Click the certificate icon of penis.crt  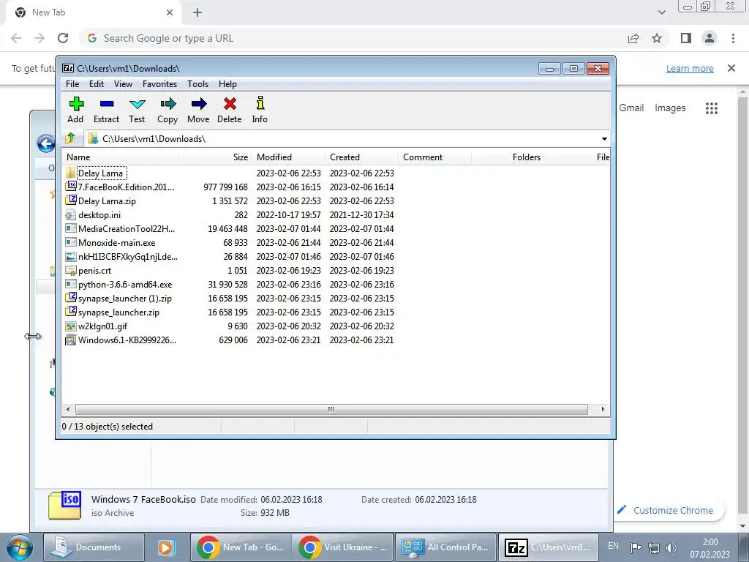click(71, 271)
